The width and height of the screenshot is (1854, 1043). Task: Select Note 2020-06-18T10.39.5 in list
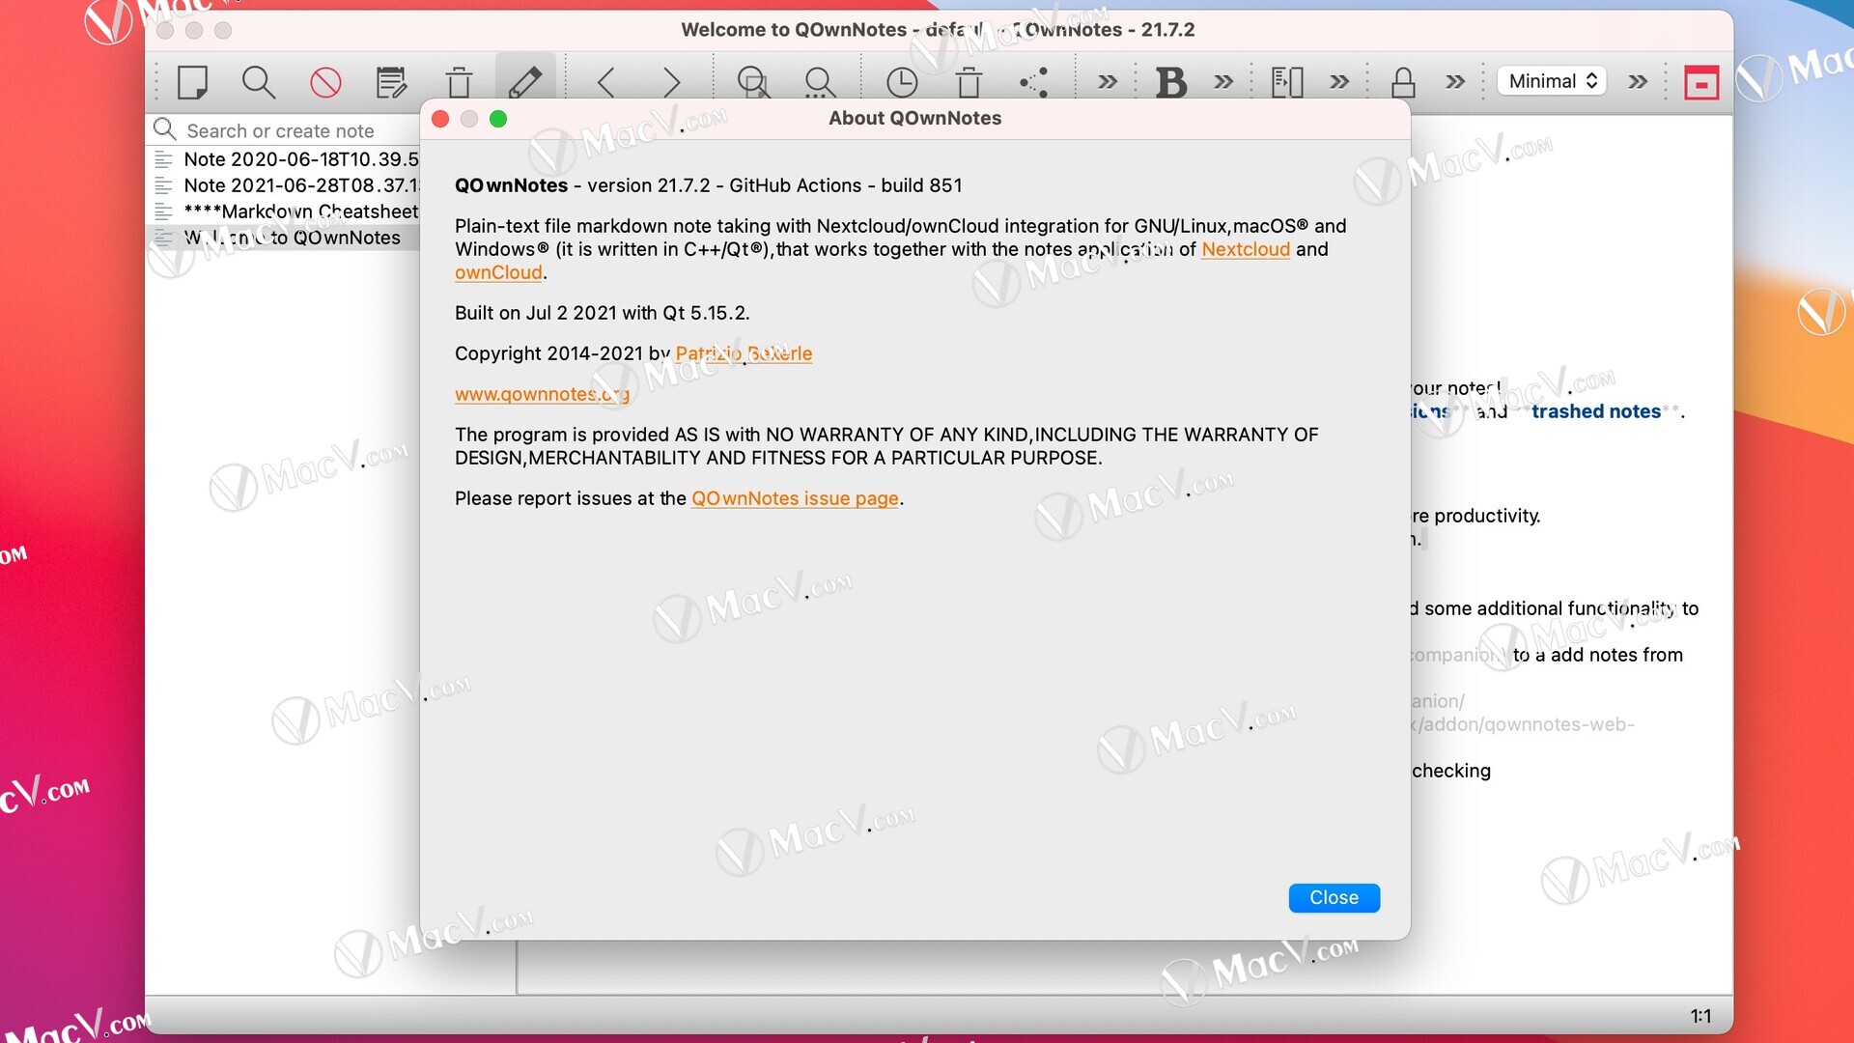pos(299,159)
